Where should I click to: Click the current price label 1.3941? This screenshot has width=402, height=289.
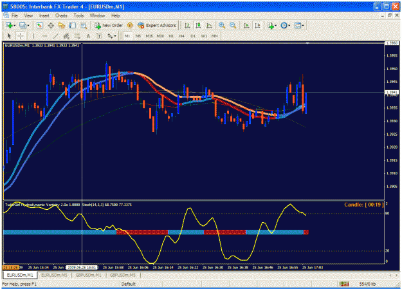(x=392, y=92)
